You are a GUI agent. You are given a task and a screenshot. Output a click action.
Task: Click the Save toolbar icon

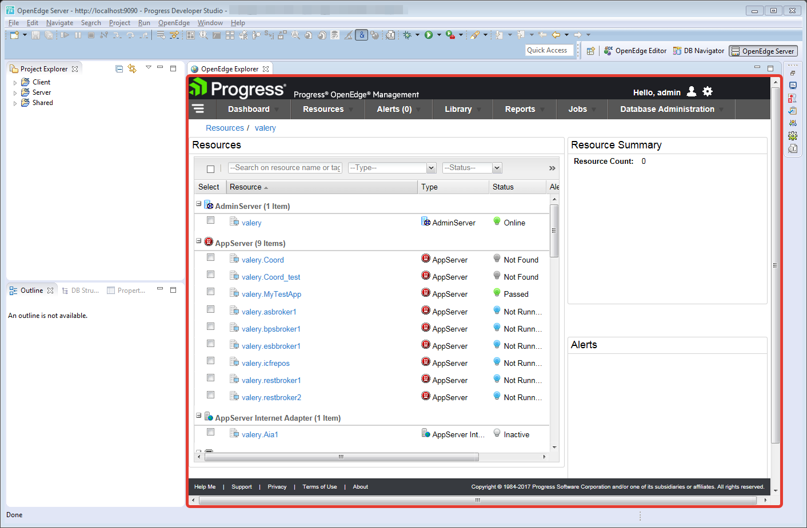[35, 35]
